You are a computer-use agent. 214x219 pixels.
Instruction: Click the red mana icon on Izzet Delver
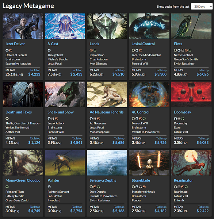[11, 50]
